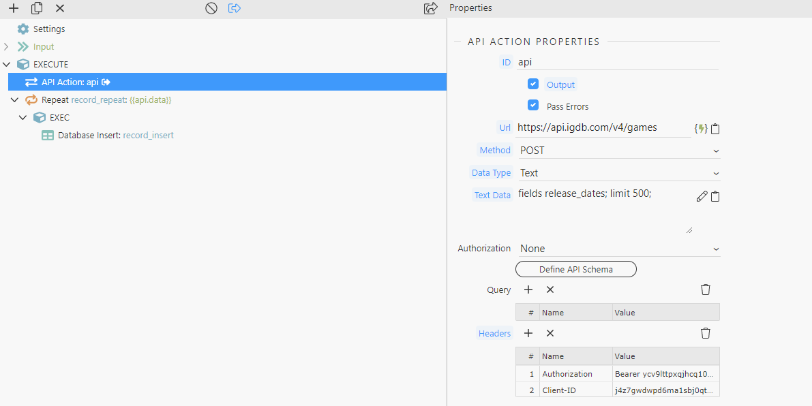Open the Data Type dropdown
Screen dimensions: 812x406
click(618, 173)
